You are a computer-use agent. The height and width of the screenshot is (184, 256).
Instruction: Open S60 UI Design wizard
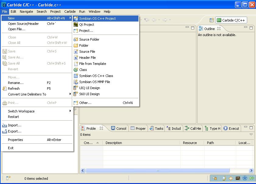(106, 94)
